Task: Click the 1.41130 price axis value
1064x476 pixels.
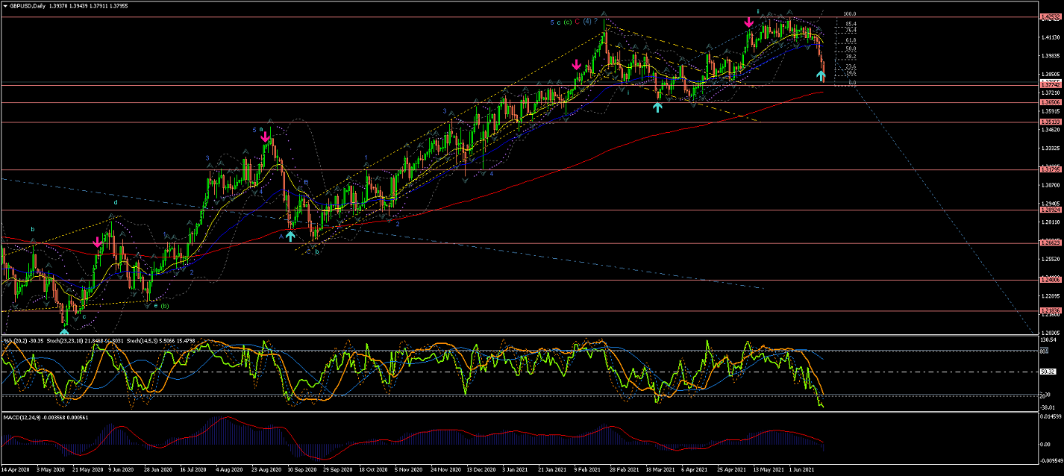Action: (x=1050, y=37)
